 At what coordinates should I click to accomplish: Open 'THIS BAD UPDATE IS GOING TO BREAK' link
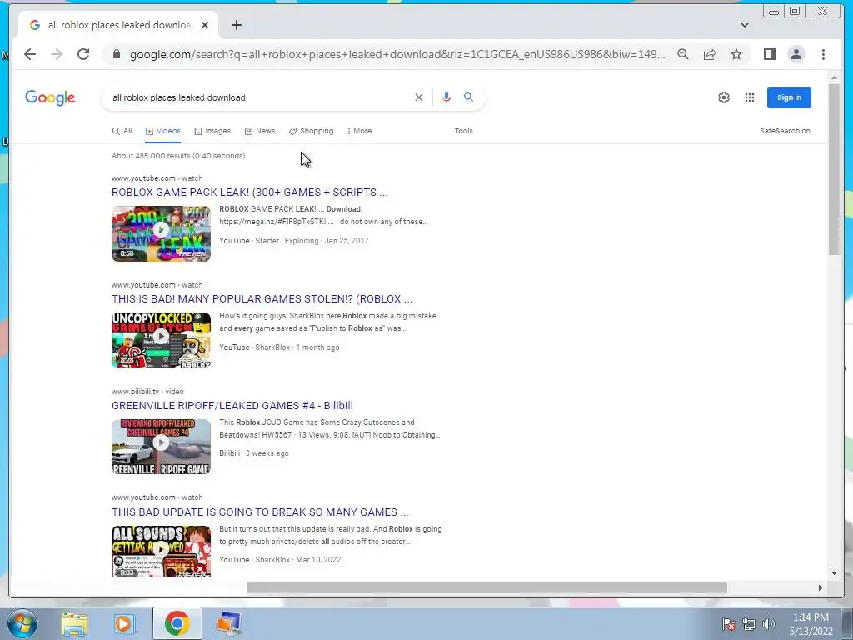pos(260,512)
